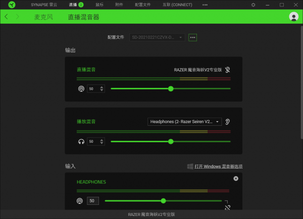Screen dimensions: 303x219
Task: Click the 播放混音 label
Action: [86, 122]
